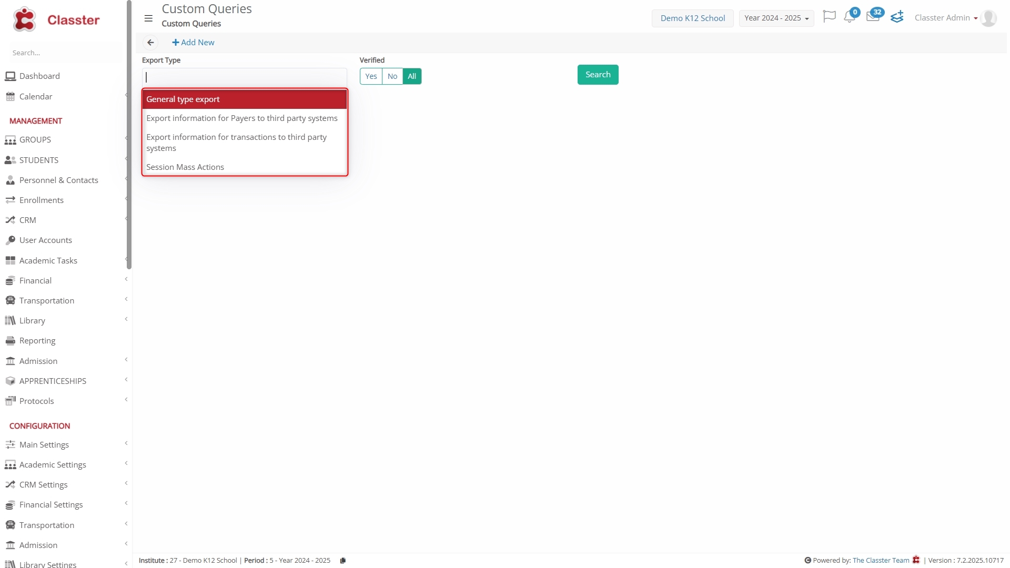Open the Classter Admin user dropdown

[x=946, y=18]
